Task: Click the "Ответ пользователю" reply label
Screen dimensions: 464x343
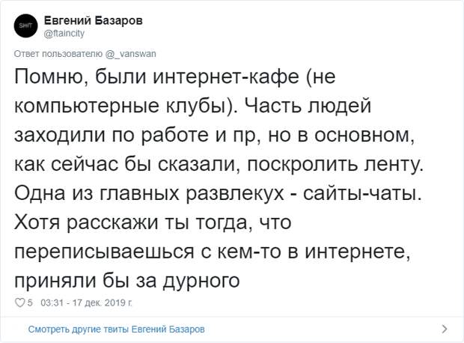Action: click(58, 54)
